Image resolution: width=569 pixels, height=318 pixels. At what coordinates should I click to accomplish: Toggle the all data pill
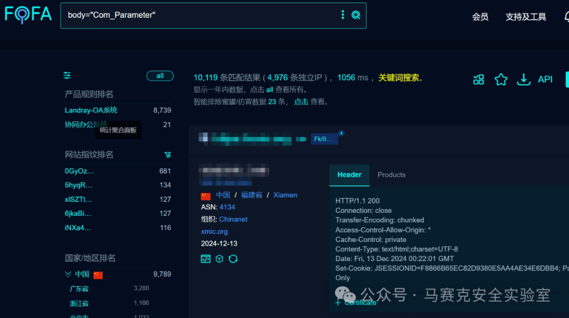[x=160, y=76]
